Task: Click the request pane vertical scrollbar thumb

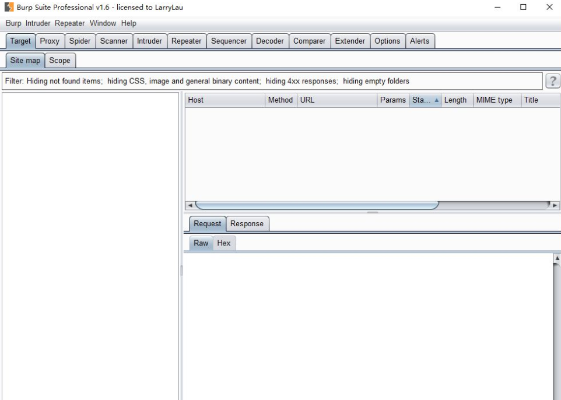Action: pos(557,331)
